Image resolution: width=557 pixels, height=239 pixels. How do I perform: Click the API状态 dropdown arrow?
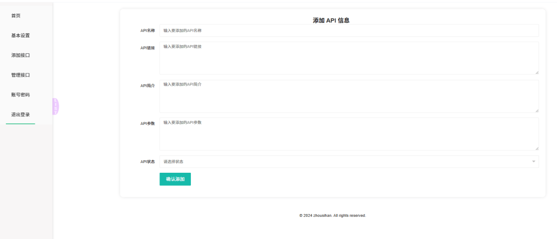[x=534, y=162]
